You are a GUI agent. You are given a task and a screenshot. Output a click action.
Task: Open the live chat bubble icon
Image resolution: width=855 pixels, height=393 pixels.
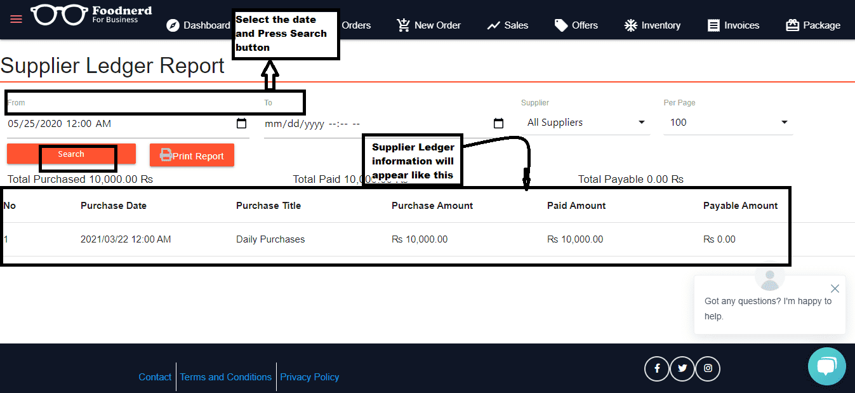826,366
